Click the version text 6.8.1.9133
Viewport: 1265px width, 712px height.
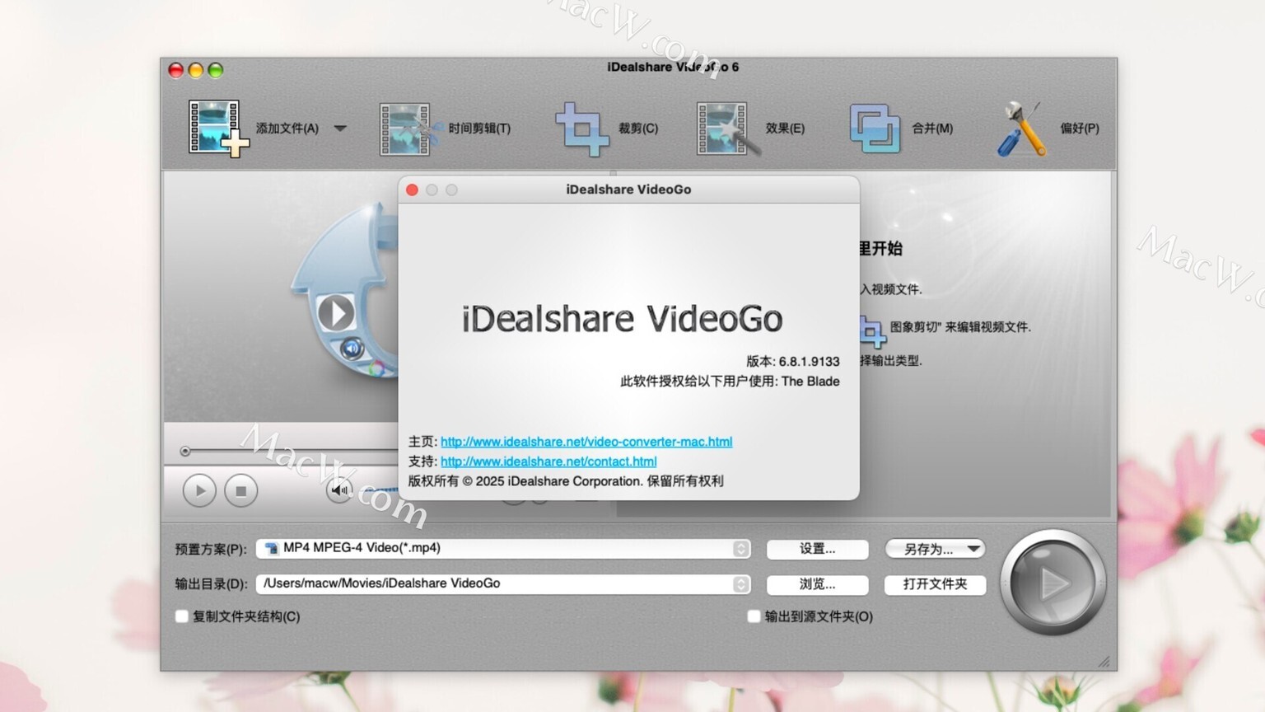click(x=810, y=362)
